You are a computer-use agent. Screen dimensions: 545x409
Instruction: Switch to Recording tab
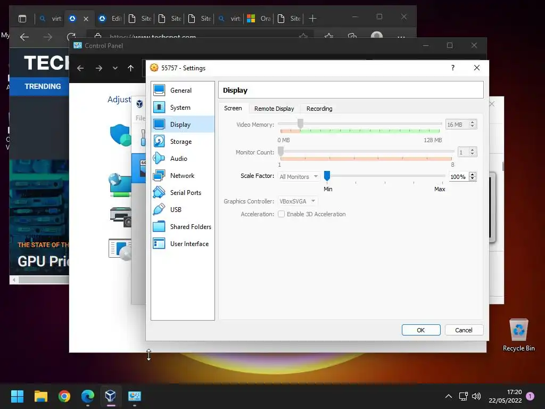tap(319, 109)
